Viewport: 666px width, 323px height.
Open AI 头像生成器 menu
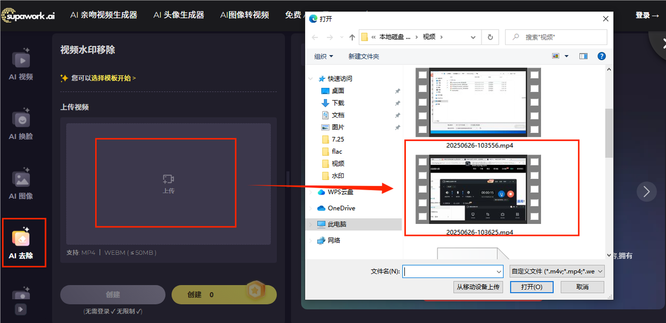pyautogui.click(x=179, y=15)
